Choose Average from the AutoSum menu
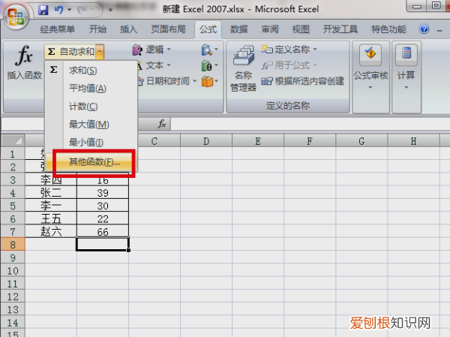This screenshot has width=450, height=337. [x=87, y=89]
